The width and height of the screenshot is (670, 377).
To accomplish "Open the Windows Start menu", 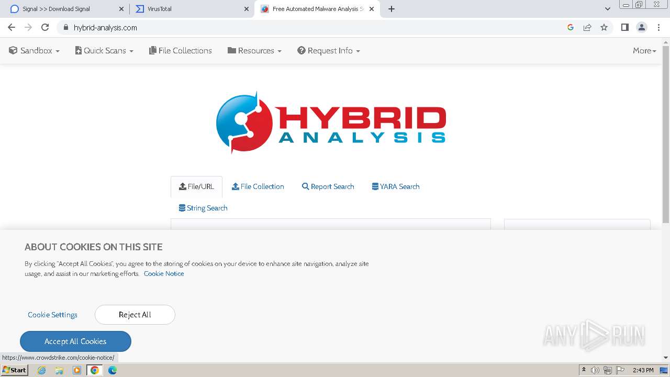I will [14, 370].
